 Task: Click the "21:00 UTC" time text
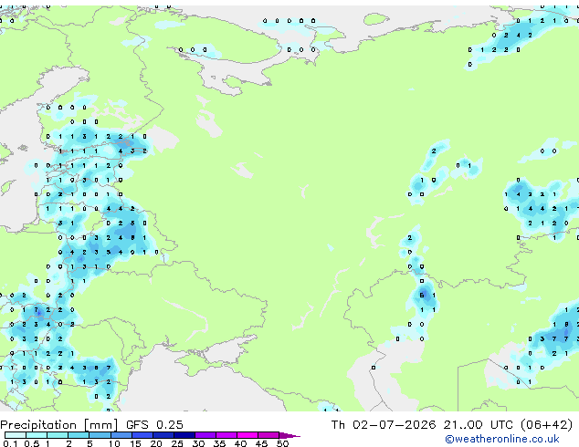tap(479, 425)
